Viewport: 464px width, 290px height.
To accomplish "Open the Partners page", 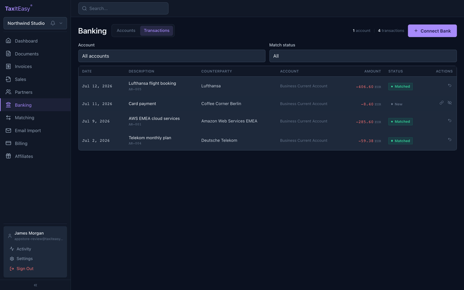I will click(x=35, y=92).
